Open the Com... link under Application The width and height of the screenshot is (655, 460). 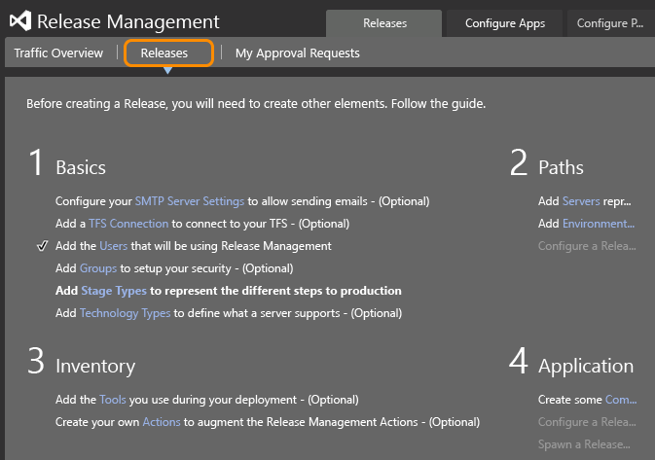click(x=621, y=400)
